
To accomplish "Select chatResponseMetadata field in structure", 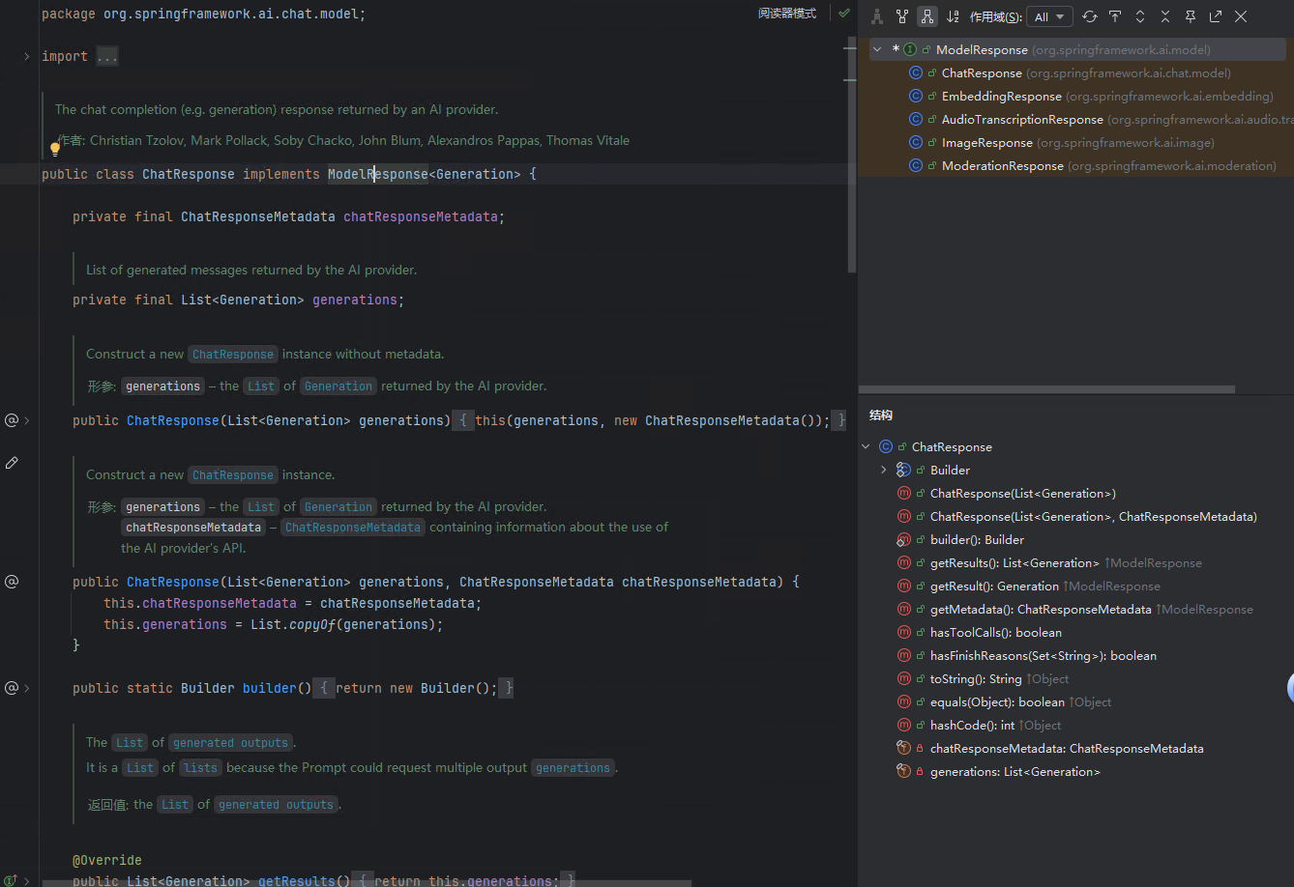I will [1067, 748].
